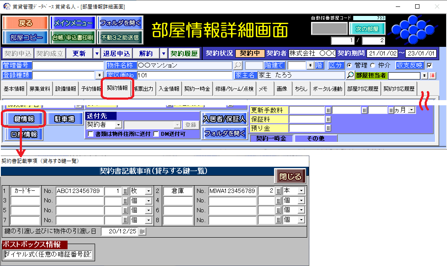This screenshot has width=447, height=266.
Task: Click the 閉じる button in key list panel
Action: tap(290, 176)
